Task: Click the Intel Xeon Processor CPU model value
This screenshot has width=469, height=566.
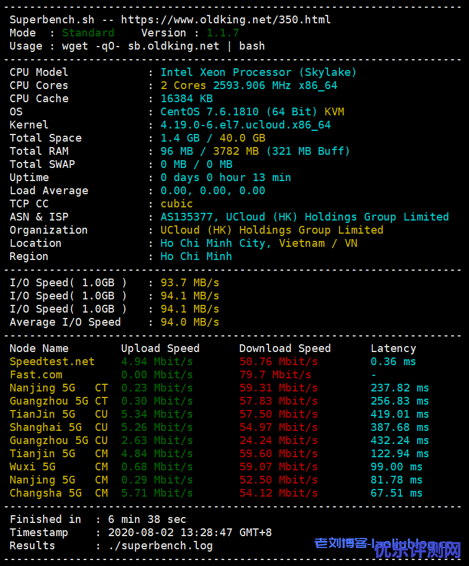Action: coord(258,72)
